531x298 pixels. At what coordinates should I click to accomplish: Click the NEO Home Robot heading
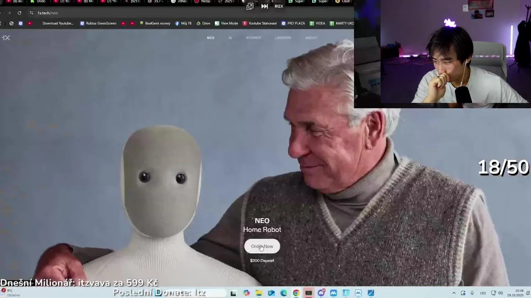pyautogui.click(x=262, y=225)
